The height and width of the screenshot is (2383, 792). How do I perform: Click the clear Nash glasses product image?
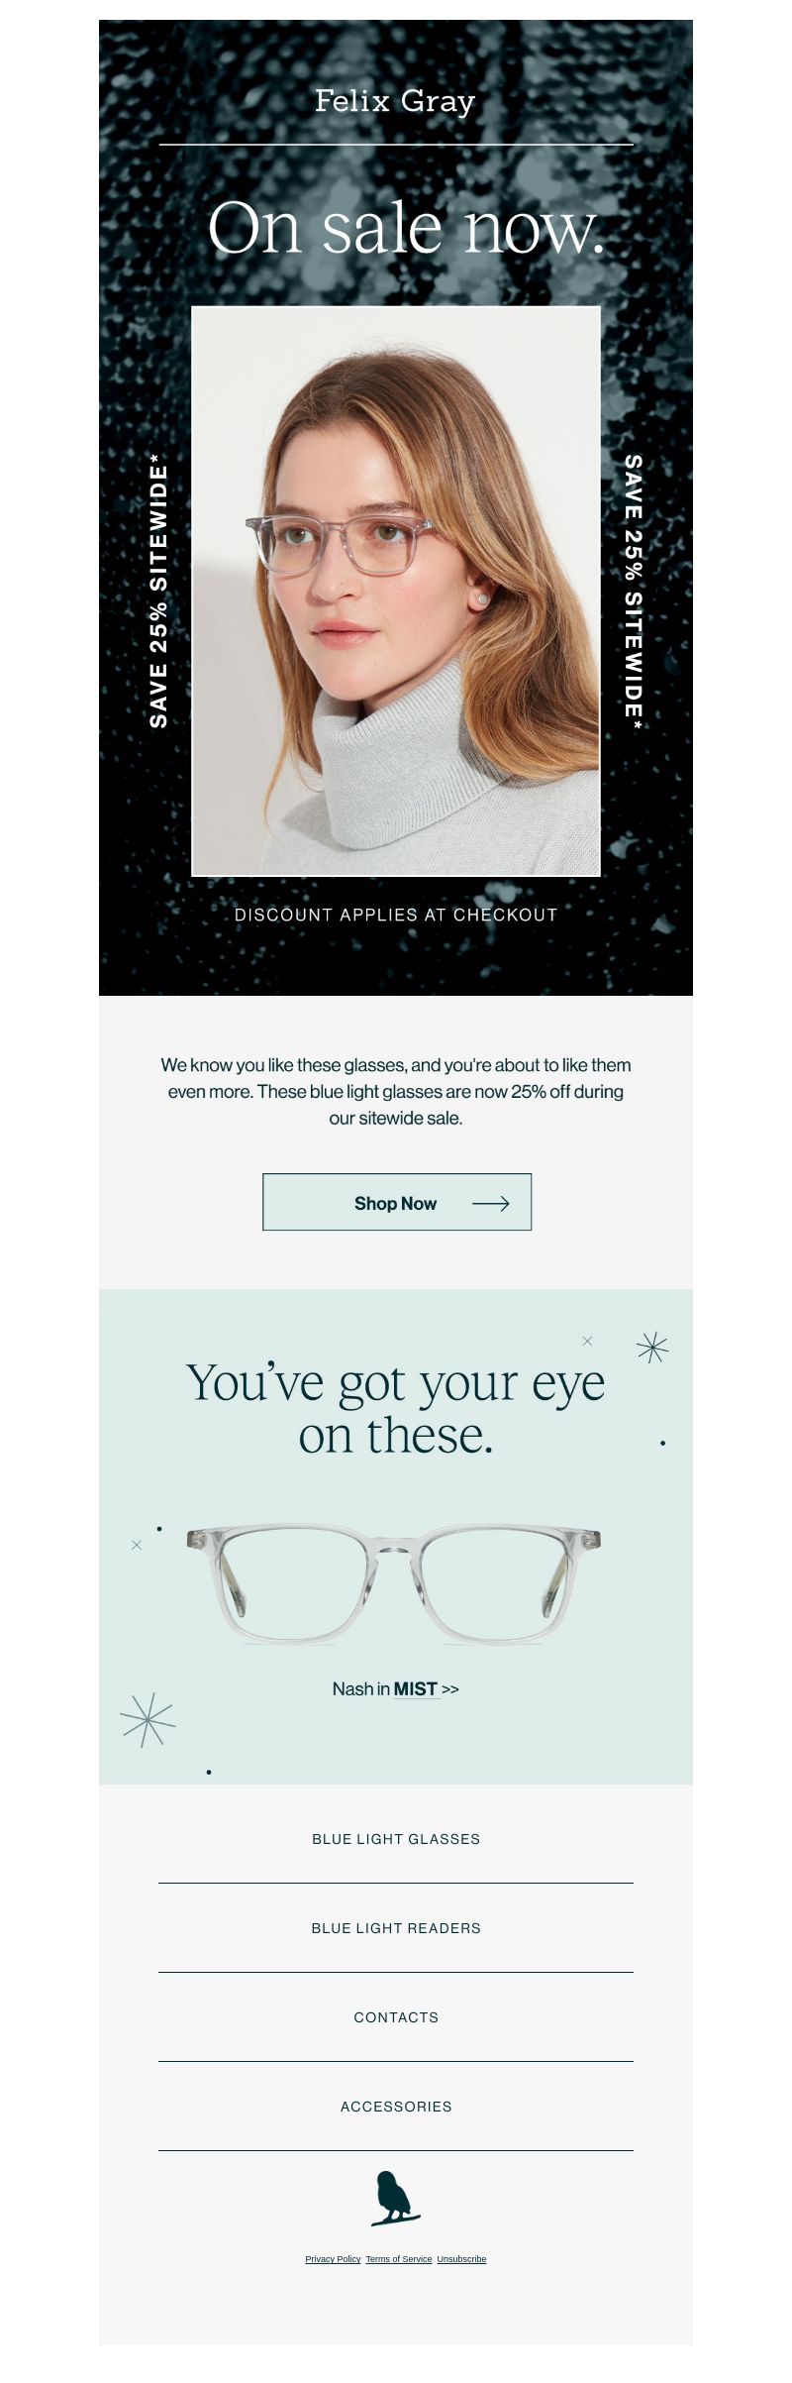393,1584
